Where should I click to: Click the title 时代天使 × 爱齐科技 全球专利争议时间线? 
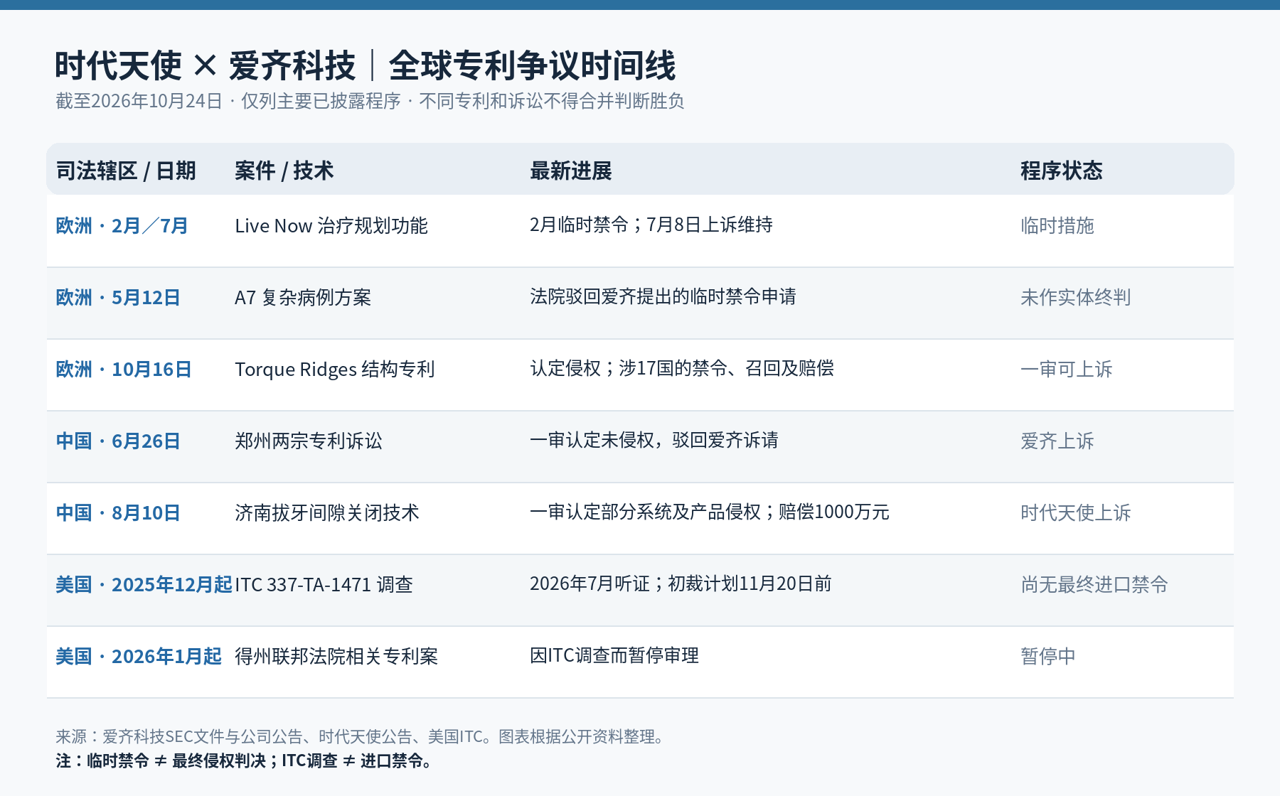[365, 65]
